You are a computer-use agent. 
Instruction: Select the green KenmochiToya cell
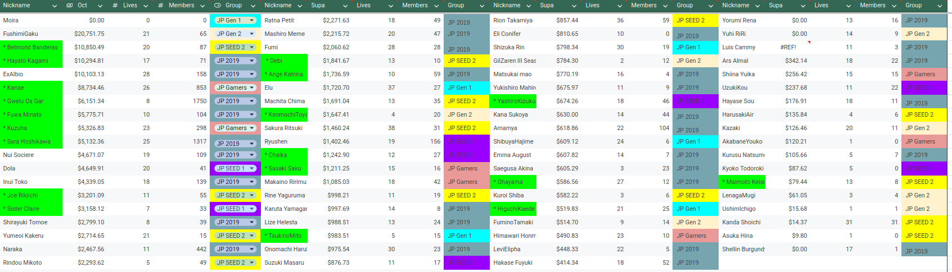pos(285,114)
